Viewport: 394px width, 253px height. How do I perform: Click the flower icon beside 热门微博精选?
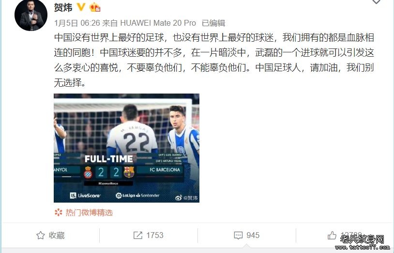click(58, 212)
